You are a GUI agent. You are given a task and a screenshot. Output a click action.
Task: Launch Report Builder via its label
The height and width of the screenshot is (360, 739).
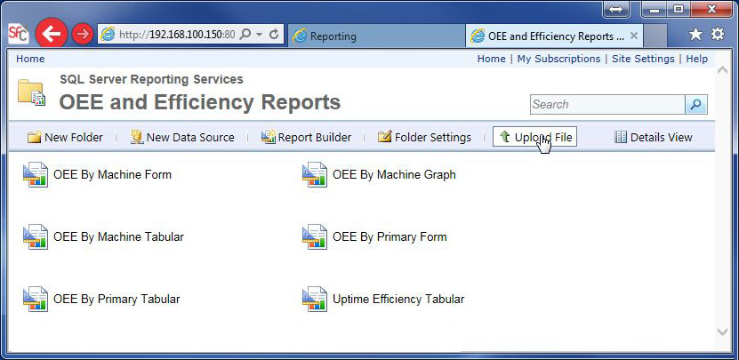tap(315, 138)
